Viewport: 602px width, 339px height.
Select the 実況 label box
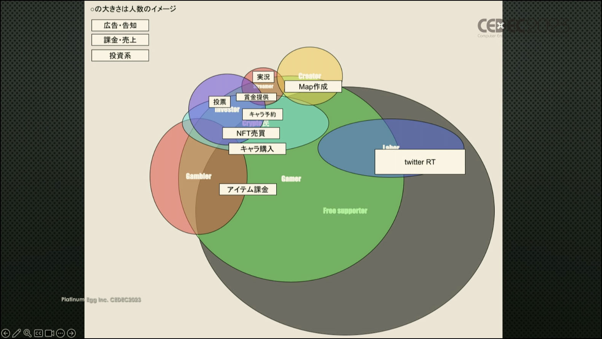263,77
